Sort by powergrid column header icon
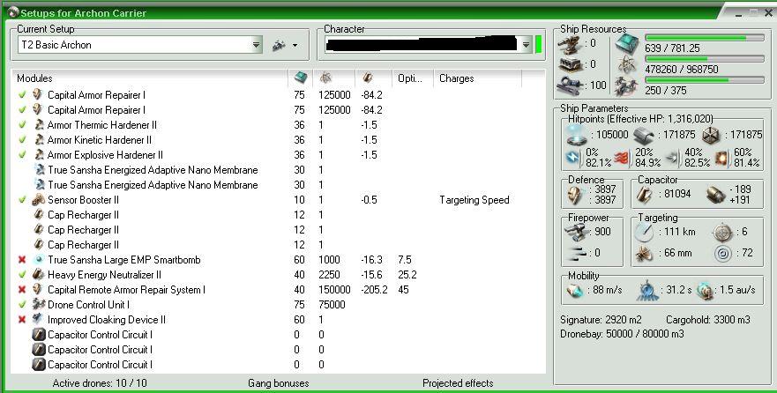Viewport: 777px width, 393px height. click(325, 78)
